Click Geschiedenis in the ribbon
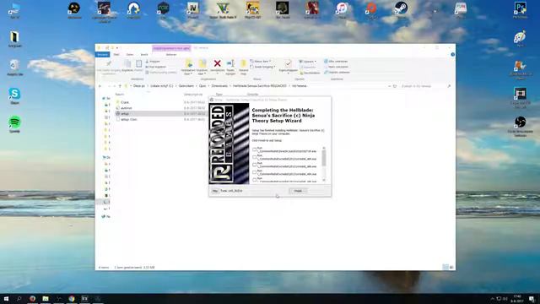The width and height of the screenshot is (540, 304). [x=310, y=73]
